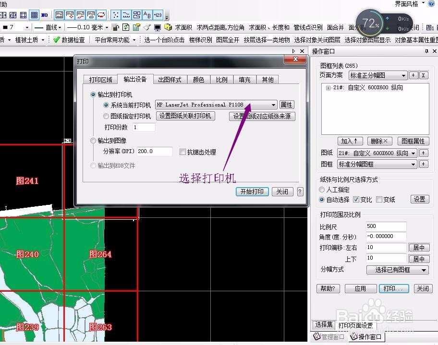
Task: Switch to 颜色 tab
Action: pos(198,80)
